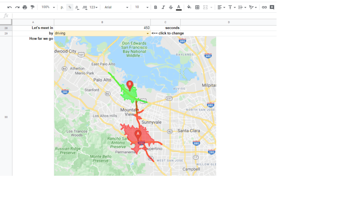Select the Undo icon

(x=9, y=7)
